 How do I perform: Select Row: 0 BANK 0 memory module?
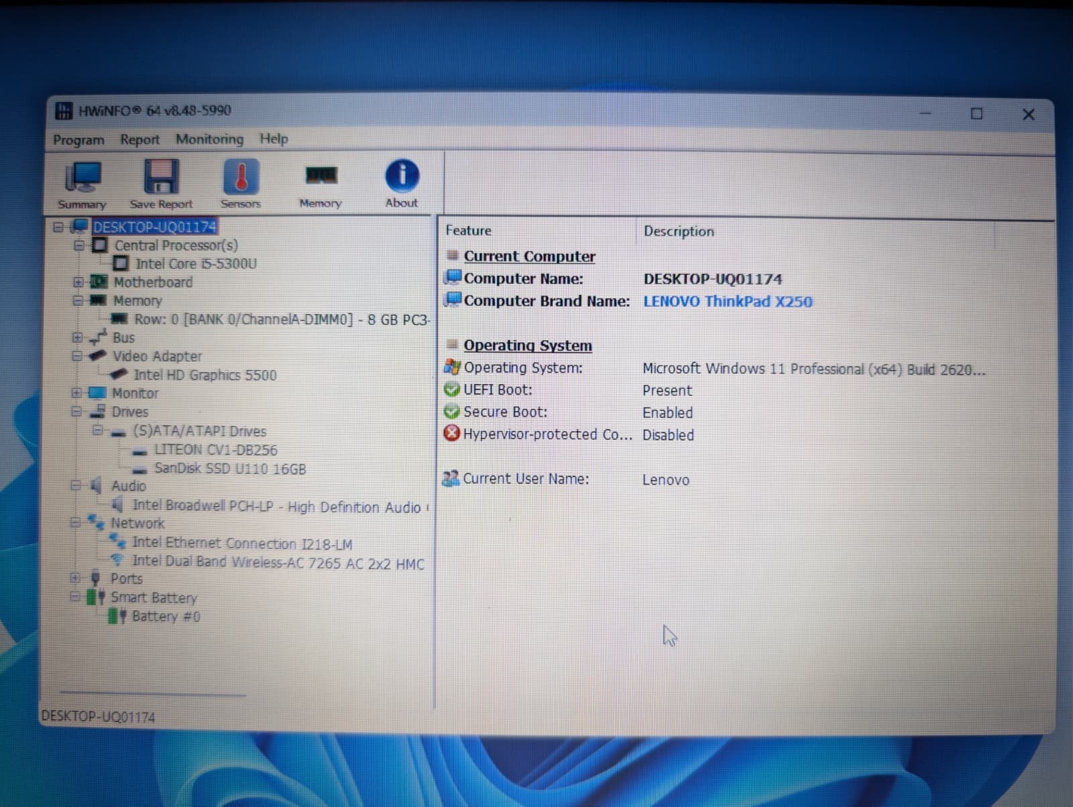tap(282, 320)
